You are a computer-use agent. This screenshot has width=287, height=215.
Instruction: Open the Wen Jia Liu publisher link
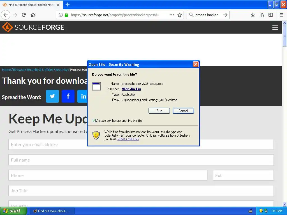(131, 89)
